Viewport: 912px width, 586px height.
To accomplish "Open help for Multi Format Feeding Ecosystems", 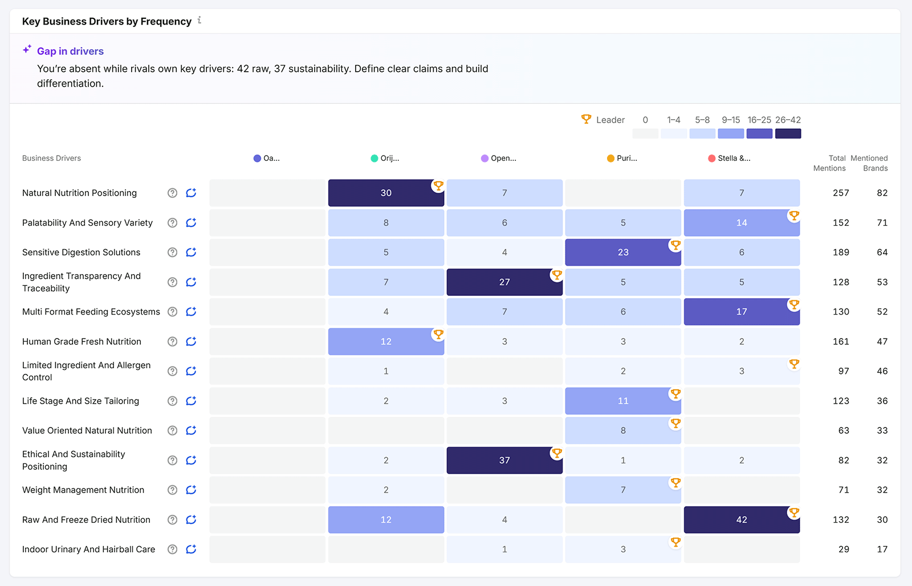I will click(172, 312).
